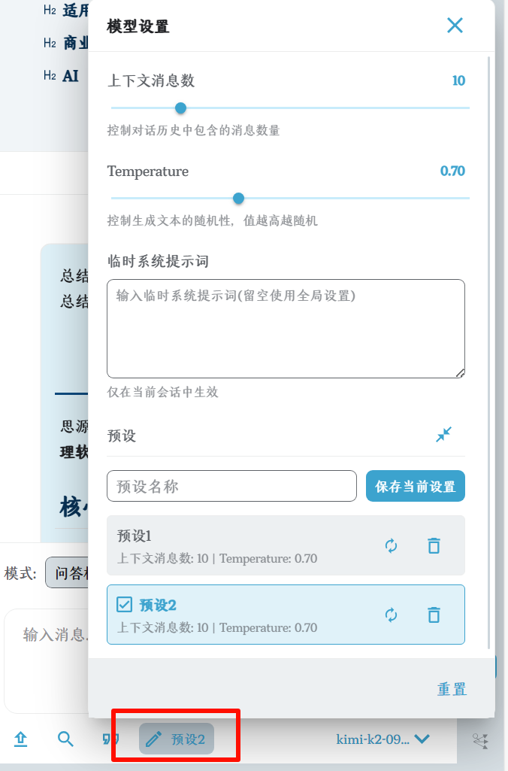This screenshot has width=508, height=771.
Task: Click the update icon for 预设2
Action: [392, 615]
